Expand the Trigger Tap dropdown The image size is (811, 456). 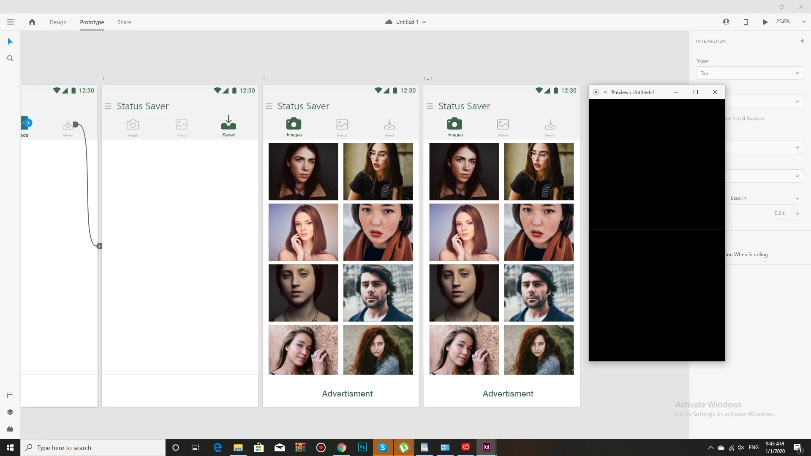point(749,73)
